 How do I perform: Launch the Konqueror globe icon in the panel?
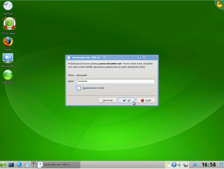point(19,165)
